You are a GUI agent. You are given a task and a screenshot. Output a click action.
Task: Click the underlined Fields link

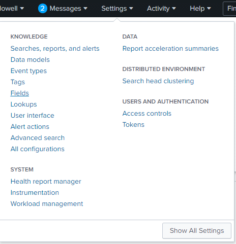20,93
